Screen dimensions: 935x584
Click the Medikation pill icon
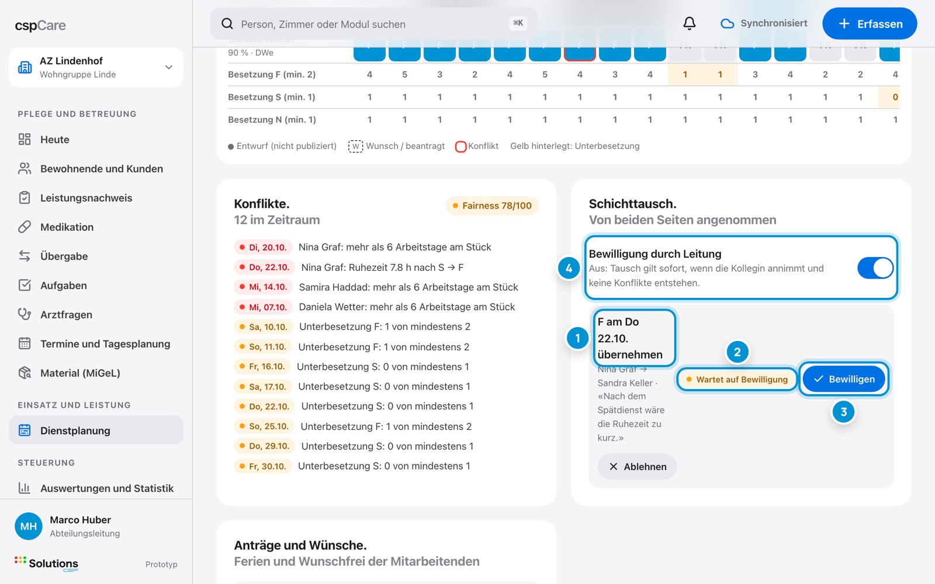click(x=25, y=227)
